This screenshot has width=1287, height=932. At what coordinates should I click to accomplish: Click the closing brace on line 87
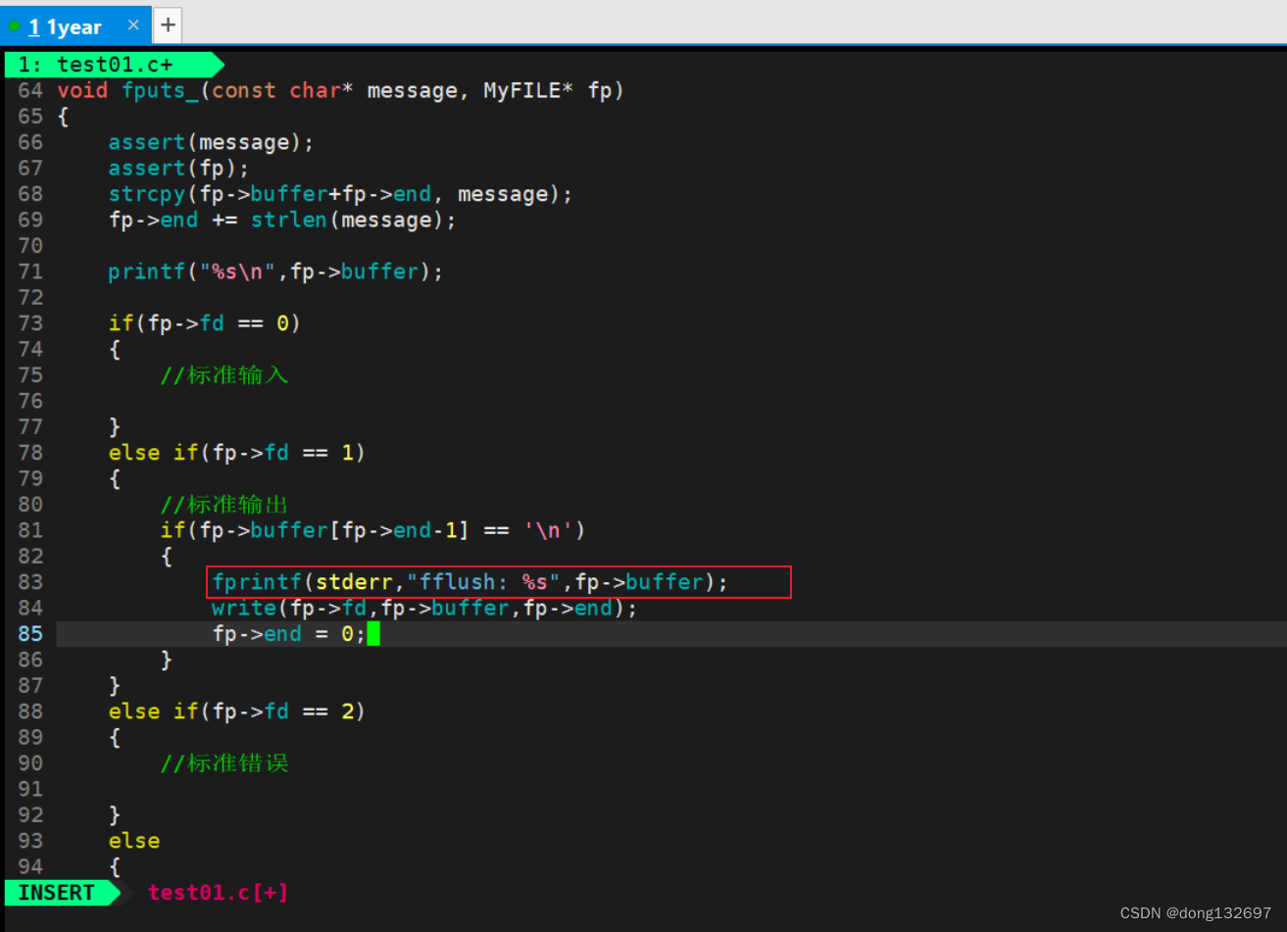(115, 685)
